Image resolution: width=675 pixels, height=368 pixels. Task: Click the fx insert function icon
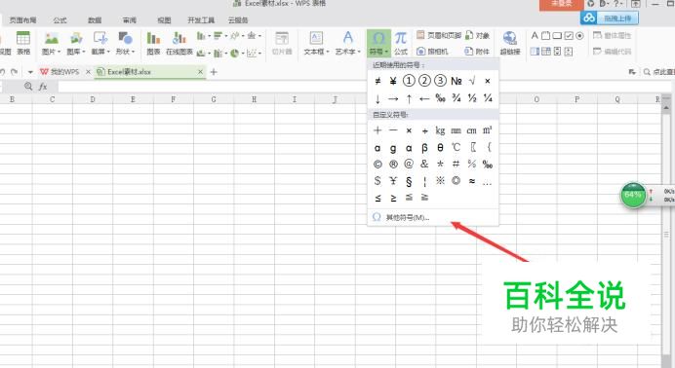[x=43, y=87]
